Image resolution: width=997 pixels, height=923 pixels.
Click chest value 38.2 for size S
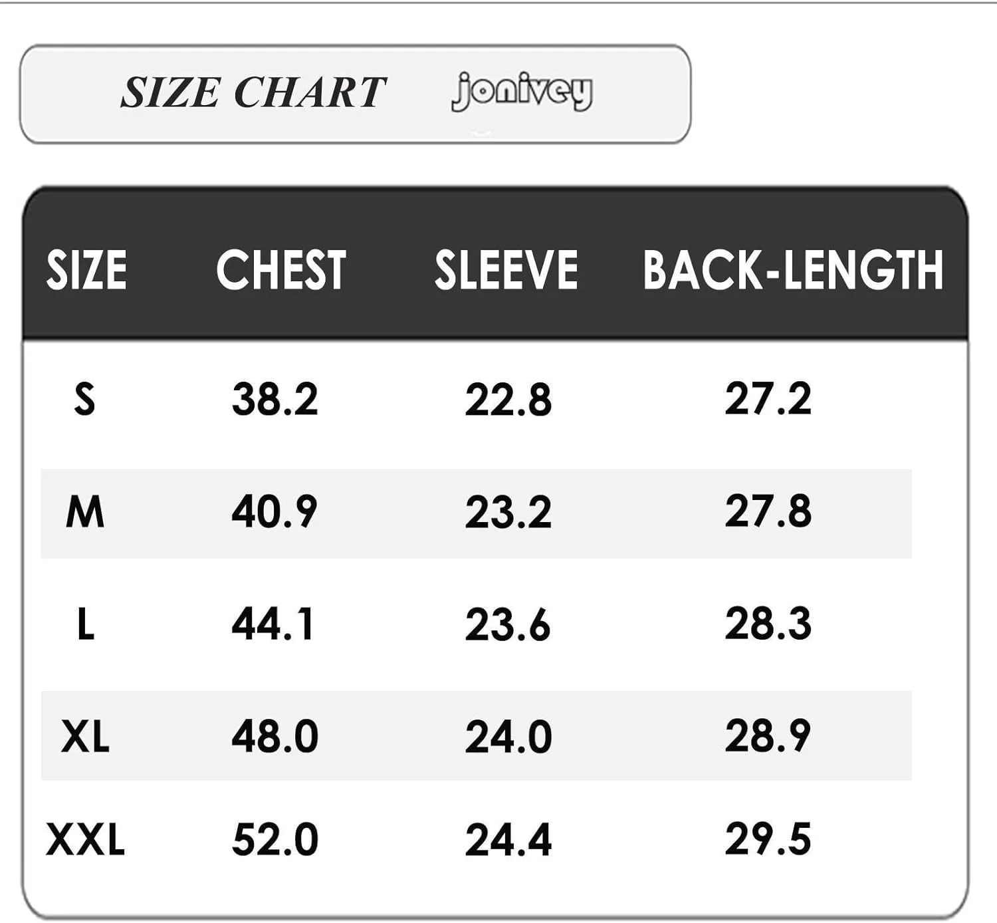tap(275, 400)
